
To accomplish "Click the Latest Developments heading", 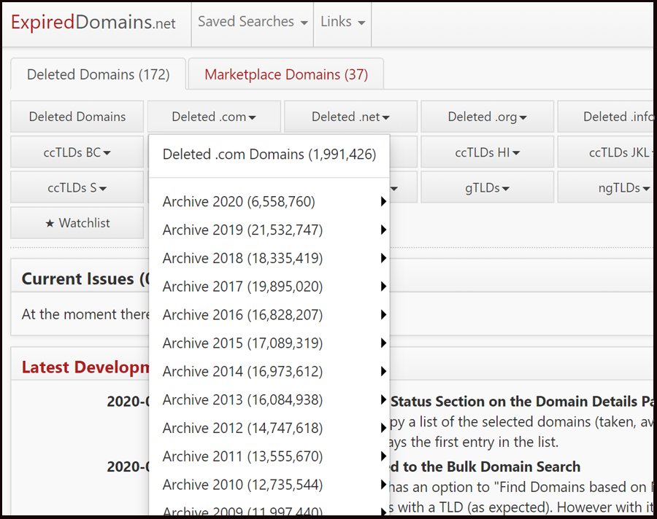I will (x=85, y=367).
